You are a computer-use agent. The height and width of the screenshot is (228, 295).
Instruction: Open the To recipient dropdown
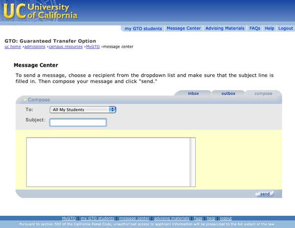83,110
